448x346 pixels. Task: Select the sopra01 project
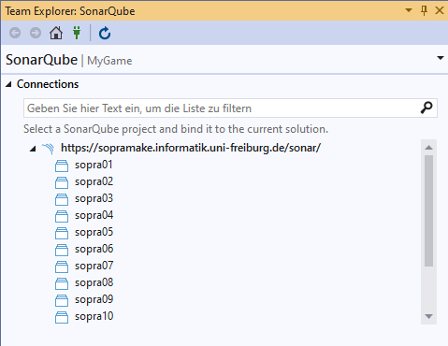point(94,165)
